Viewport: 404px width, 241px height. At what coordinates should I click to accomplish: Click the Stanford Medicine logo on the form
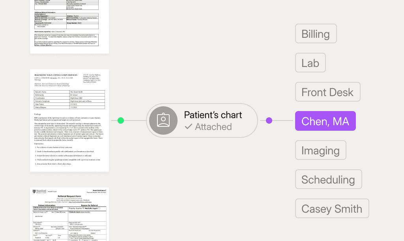tap(39, 192)
